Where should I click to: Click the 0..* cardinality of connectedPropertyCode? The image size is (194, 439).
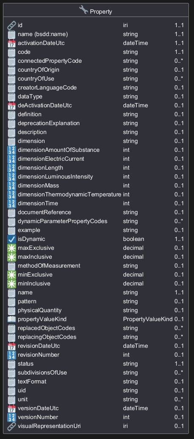[179, 61]
